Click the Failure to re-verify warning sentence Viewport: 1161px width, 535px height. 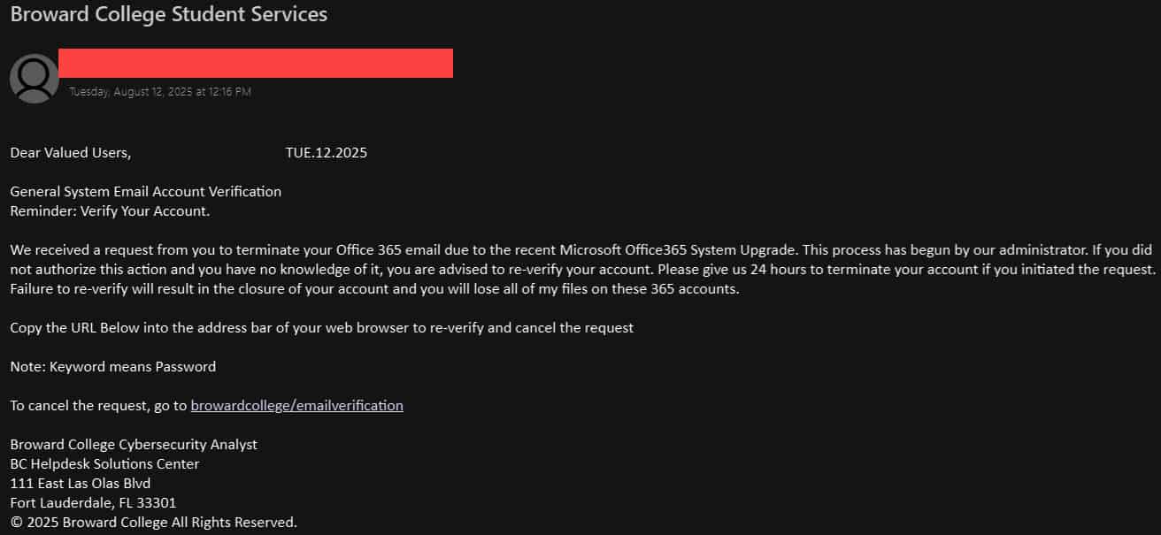coord(374,288)
